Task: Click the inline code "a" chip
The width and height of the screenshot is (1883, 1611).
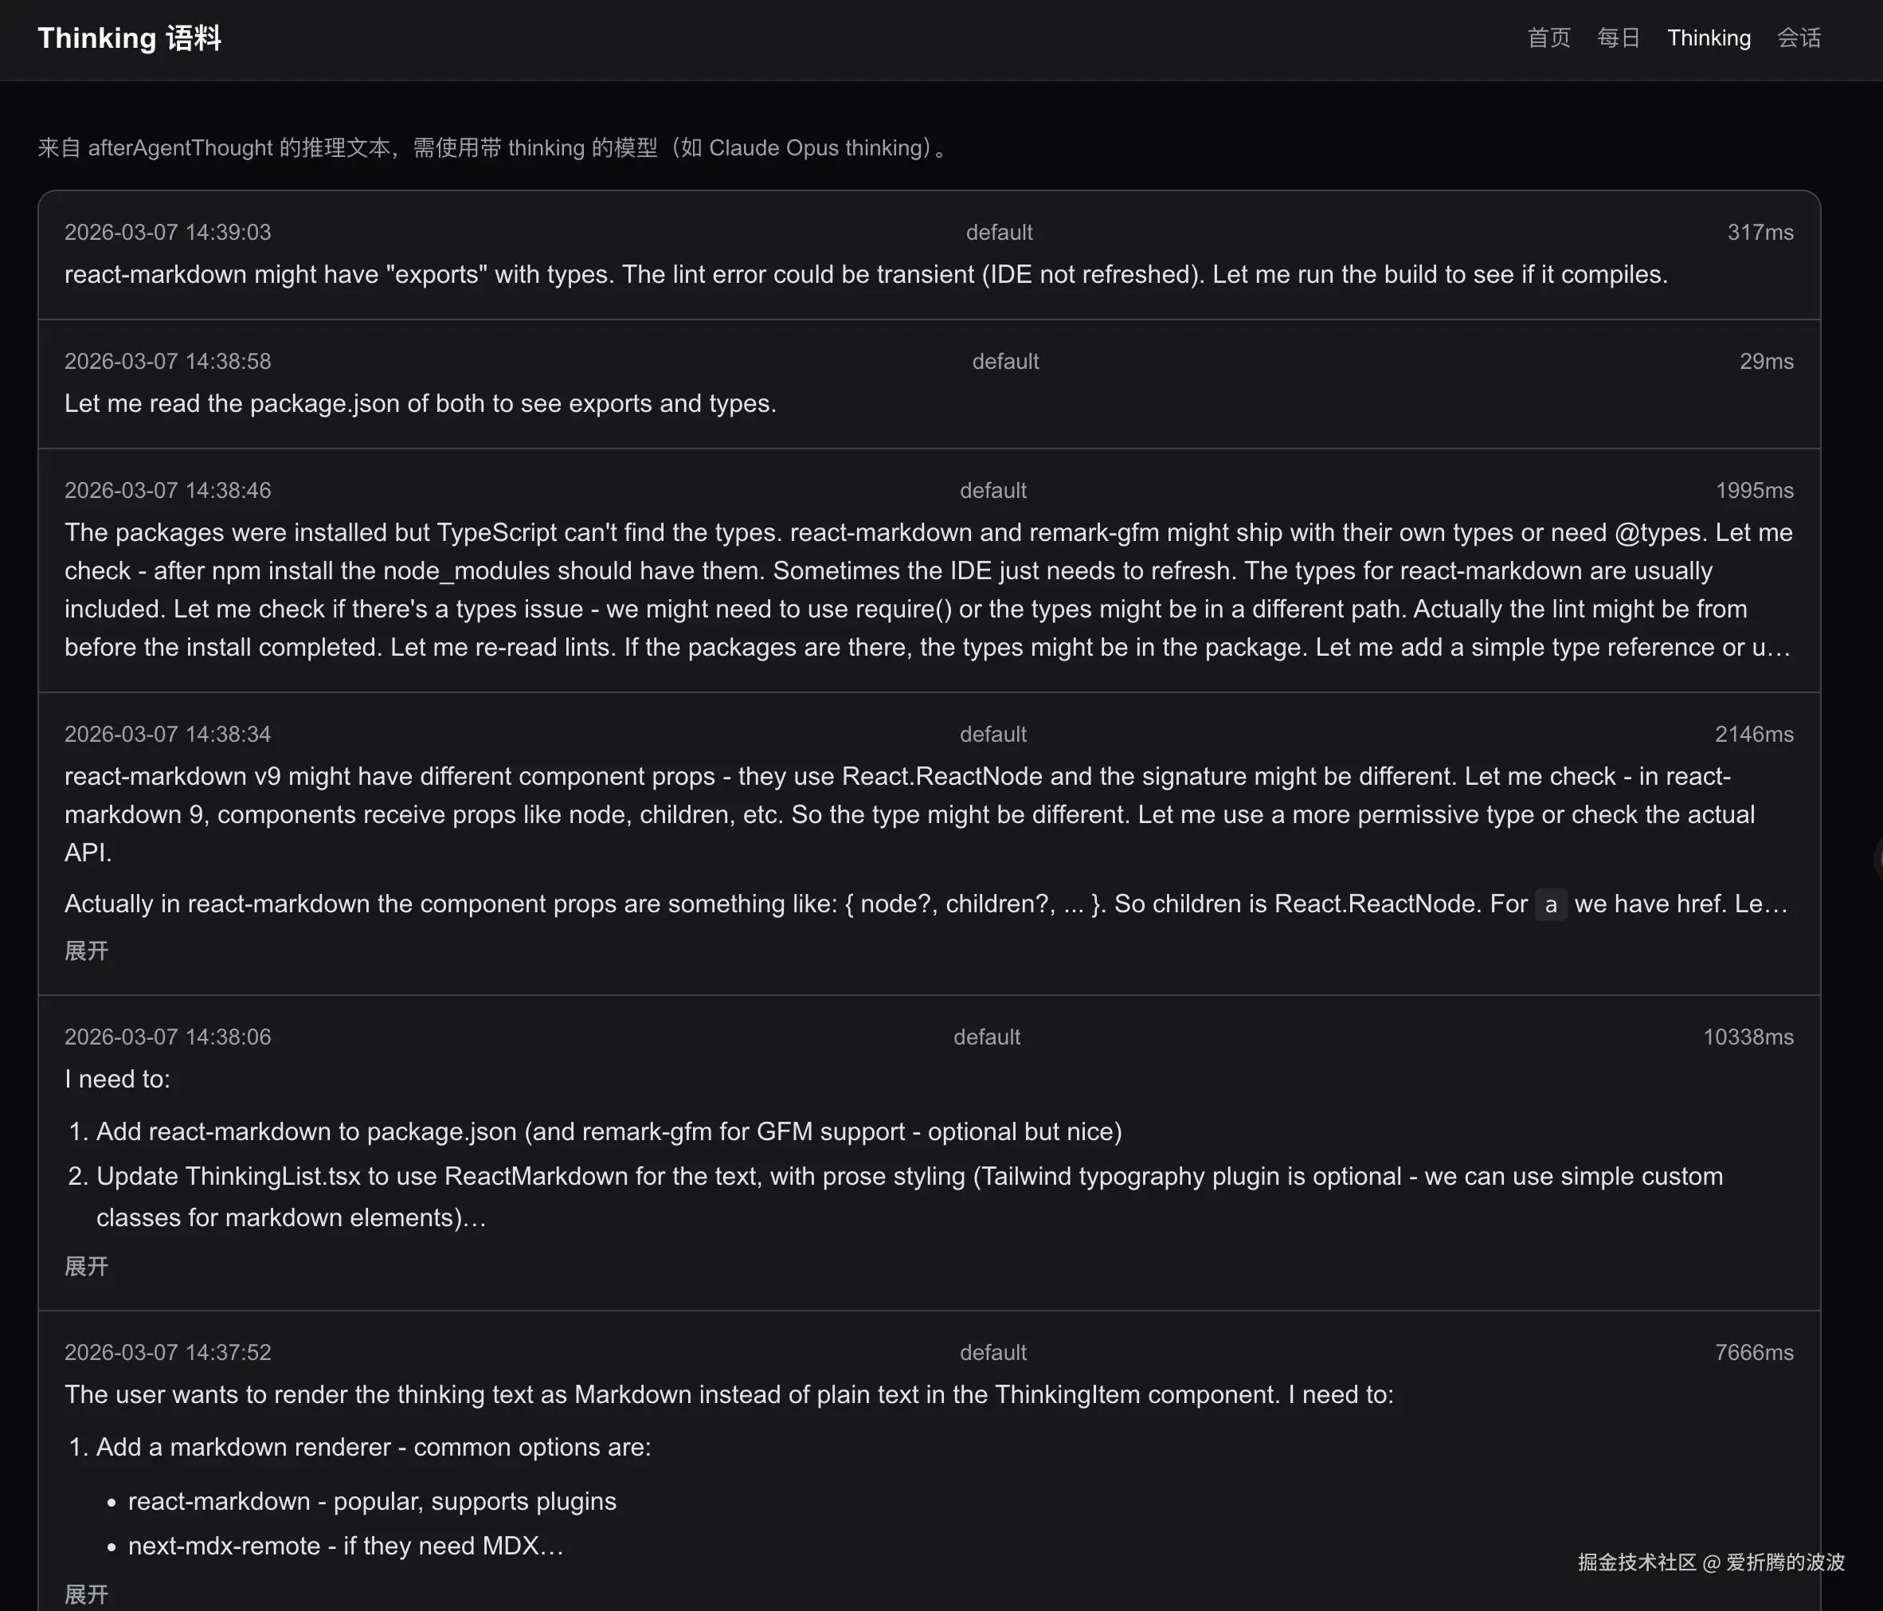Action: coord(1550,906)
